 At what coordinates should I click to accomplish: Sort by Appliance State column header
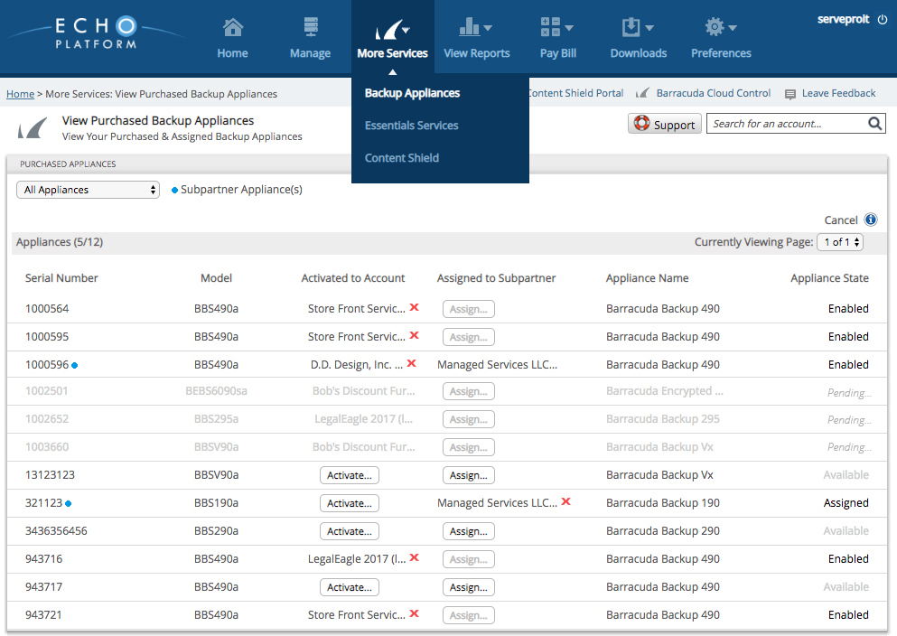[829, 278]
